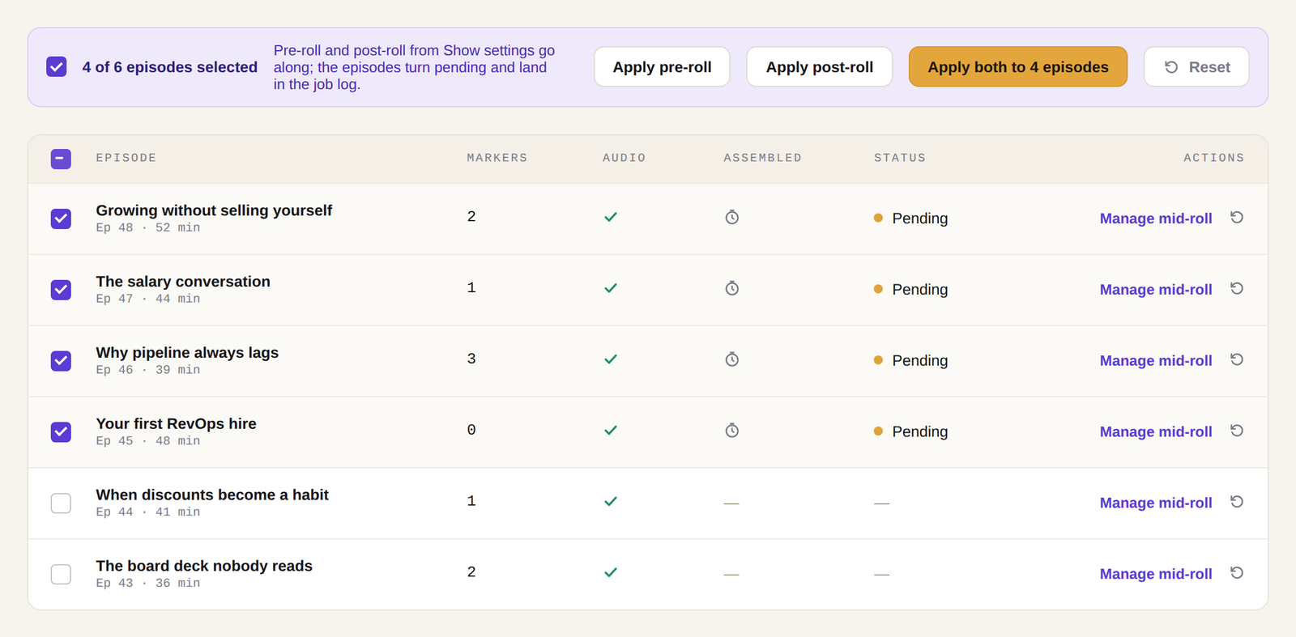Click audio checkmark for Your first RevOps hire
The image size is (1296, 637).
(x=611, y=431)
